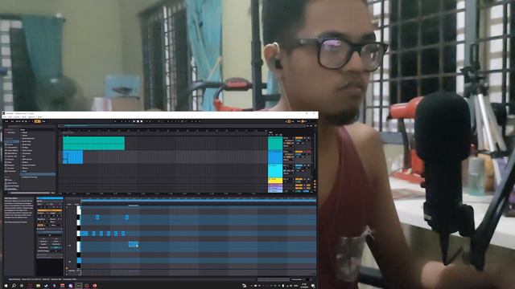
Task: Expand the Strings folder in the browser list
Action: point(22,148)
